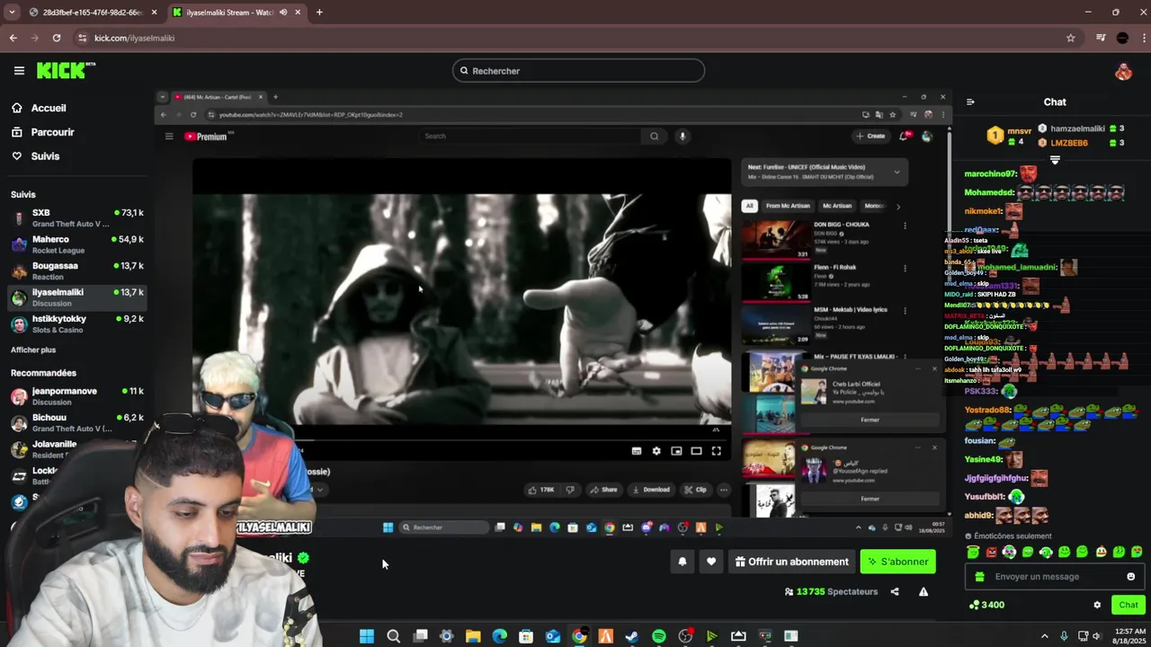Click the green KICK logo
The image size is (1151, 647).
coord(66,70)
